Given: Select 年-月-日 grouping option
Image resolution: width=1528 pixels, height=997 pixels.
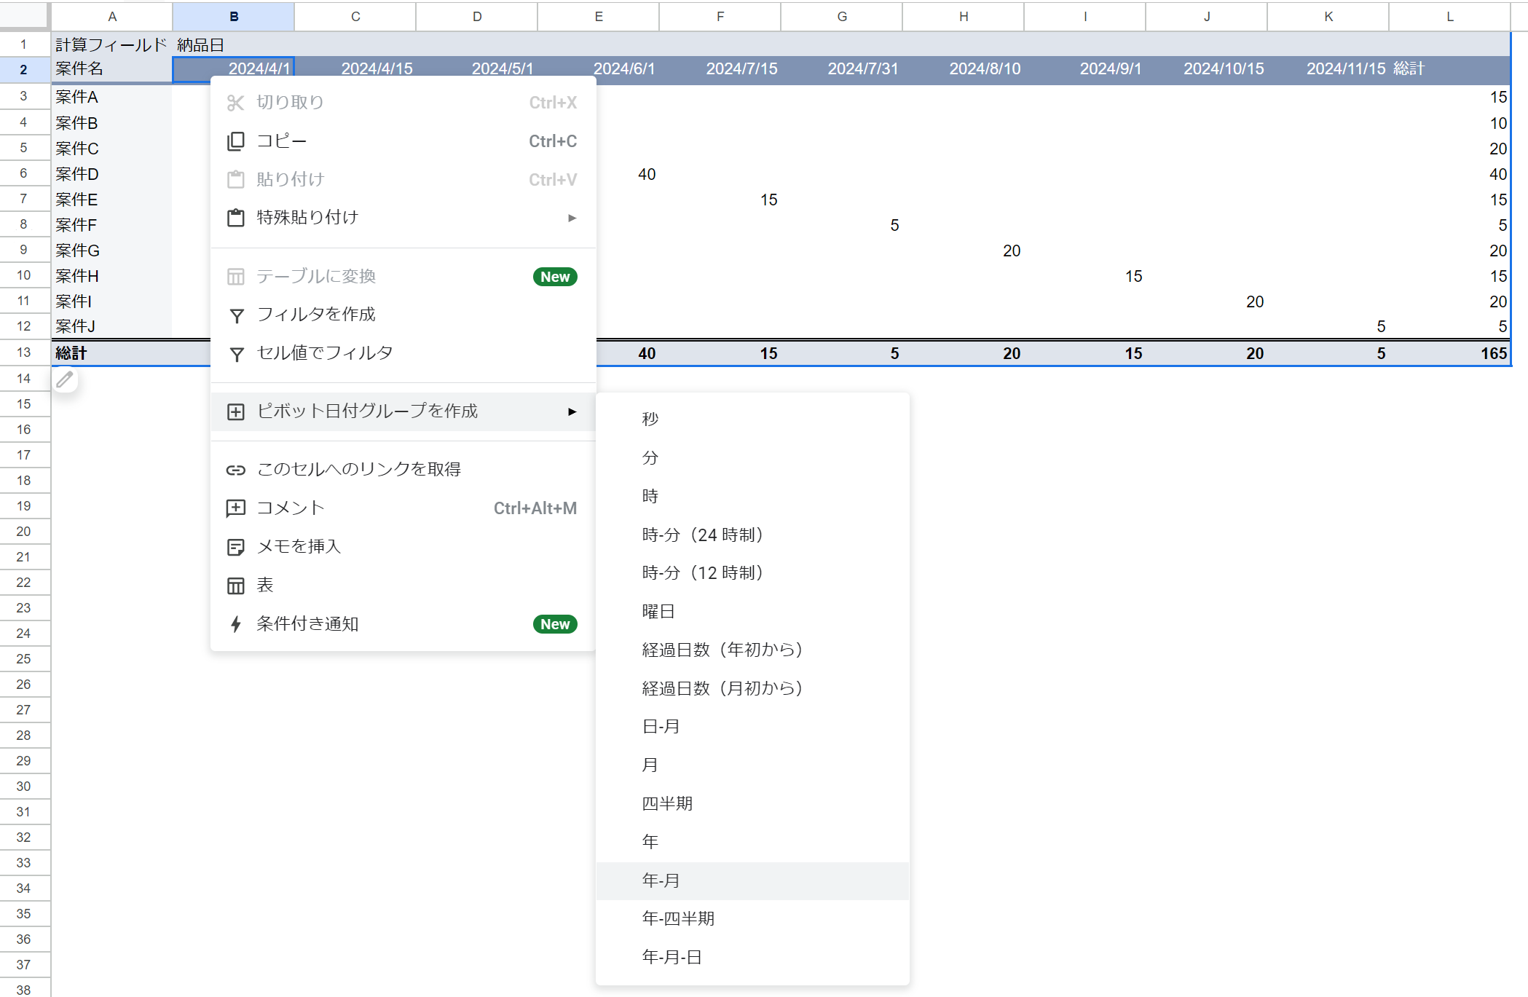Looking at the screenshot, I should 672,958.
